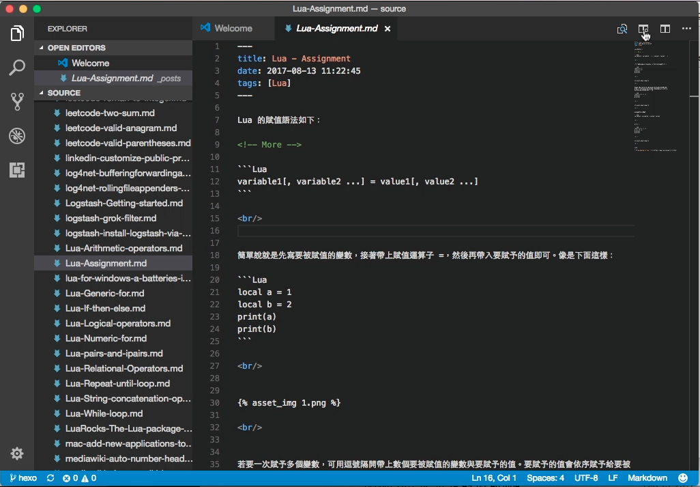Collapse the Open Editors section
The width and height of the screenshot is (700, 487).
coord(113,48)
